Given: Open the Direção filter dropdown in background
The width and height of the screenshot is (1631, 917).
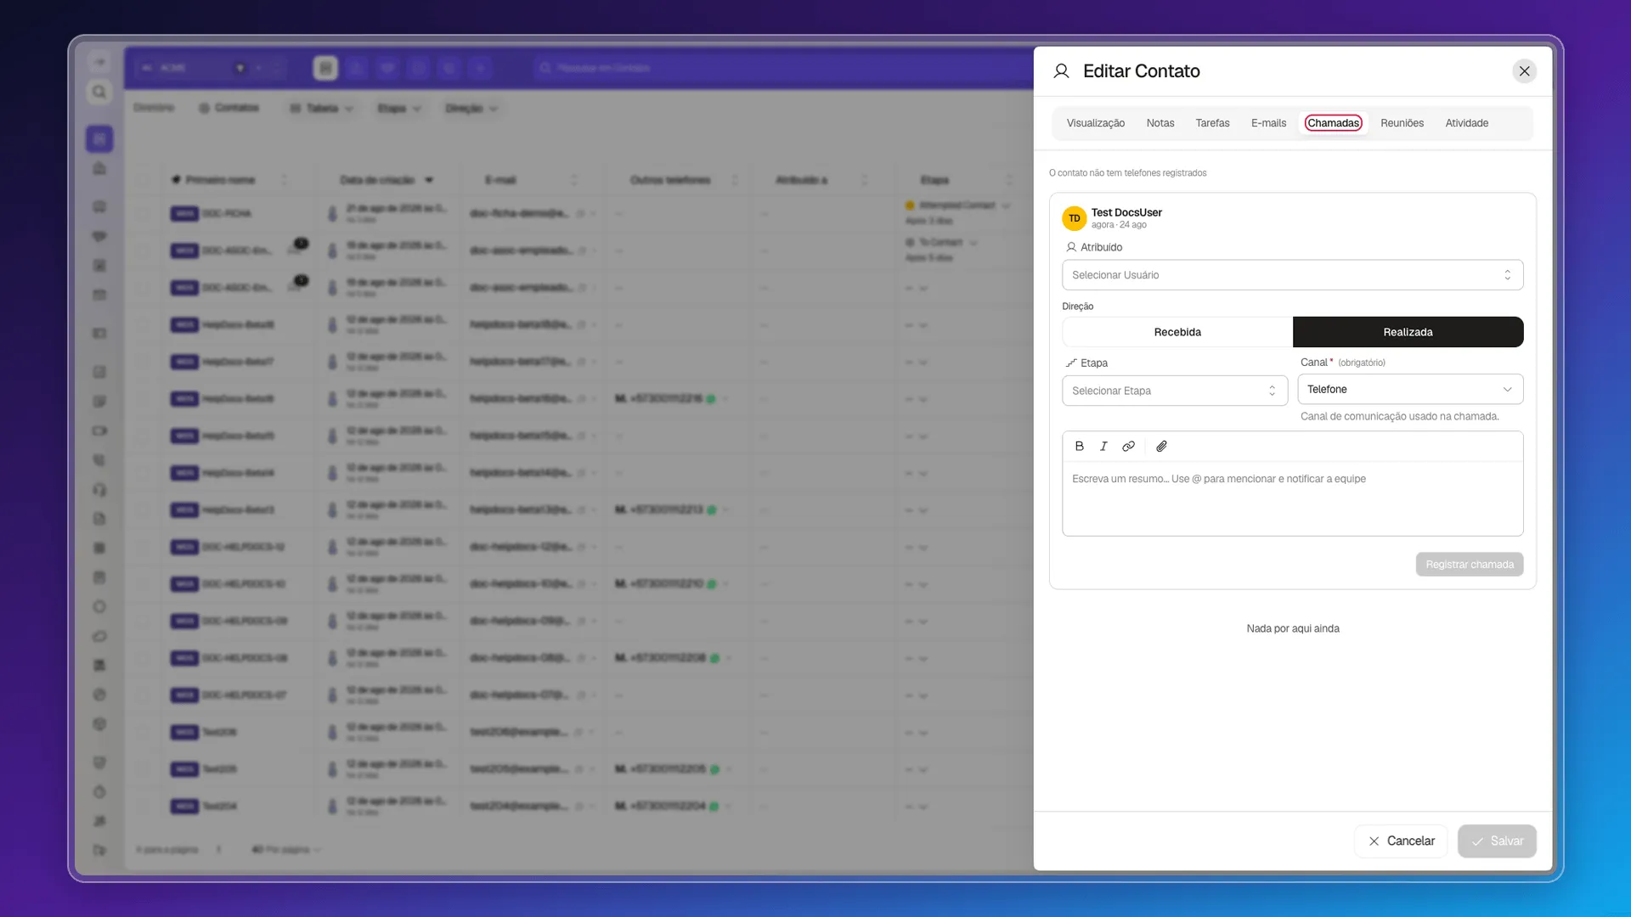Looking at the screenshot, I should [471, 109].
